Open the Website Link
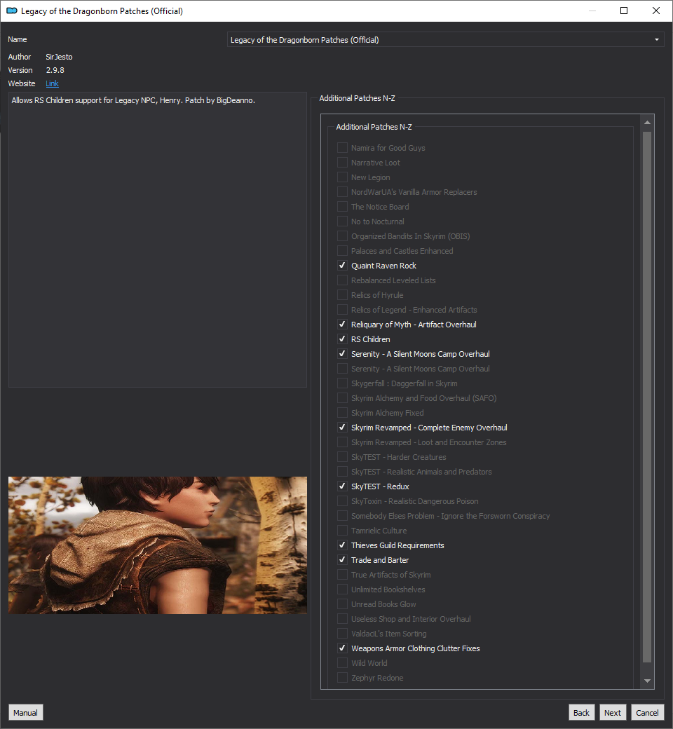 click(52, 83)
